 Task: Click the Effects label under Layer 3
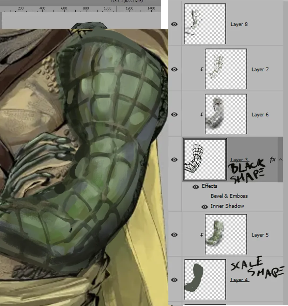[x=209, y=186]
